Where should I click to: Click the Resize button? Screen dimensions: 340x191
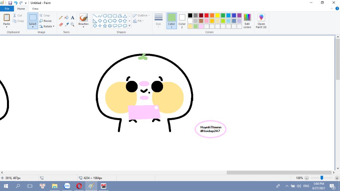coord(45,21)
